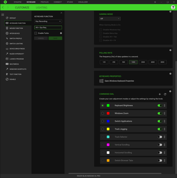Open the Key Recording dropdown
Image resolution: width=177 pixels, height=178 pixels.
click(48, 21)
